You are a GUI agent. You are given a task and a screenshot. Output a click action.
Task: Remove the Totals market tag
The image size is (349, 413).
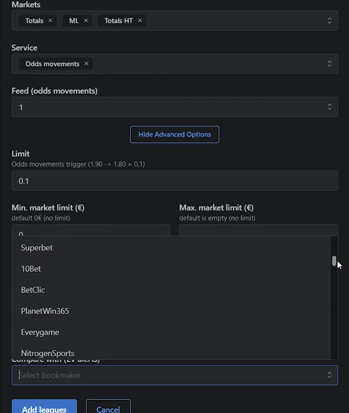50,20
